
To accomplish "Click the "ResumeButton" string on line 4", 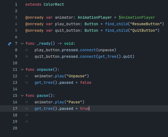I will click(x=146, y=24).
